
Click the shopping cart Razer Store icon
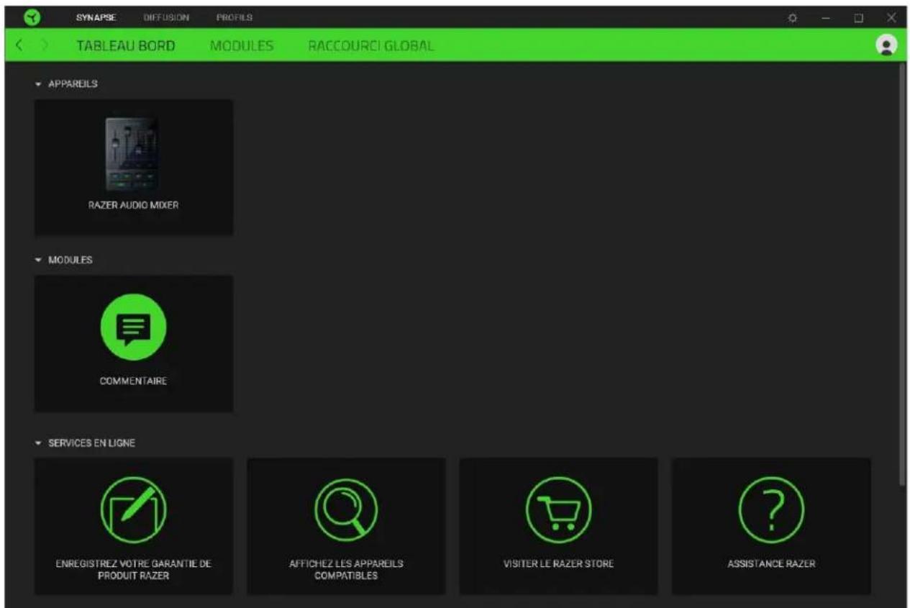click(x=558, y=510)
